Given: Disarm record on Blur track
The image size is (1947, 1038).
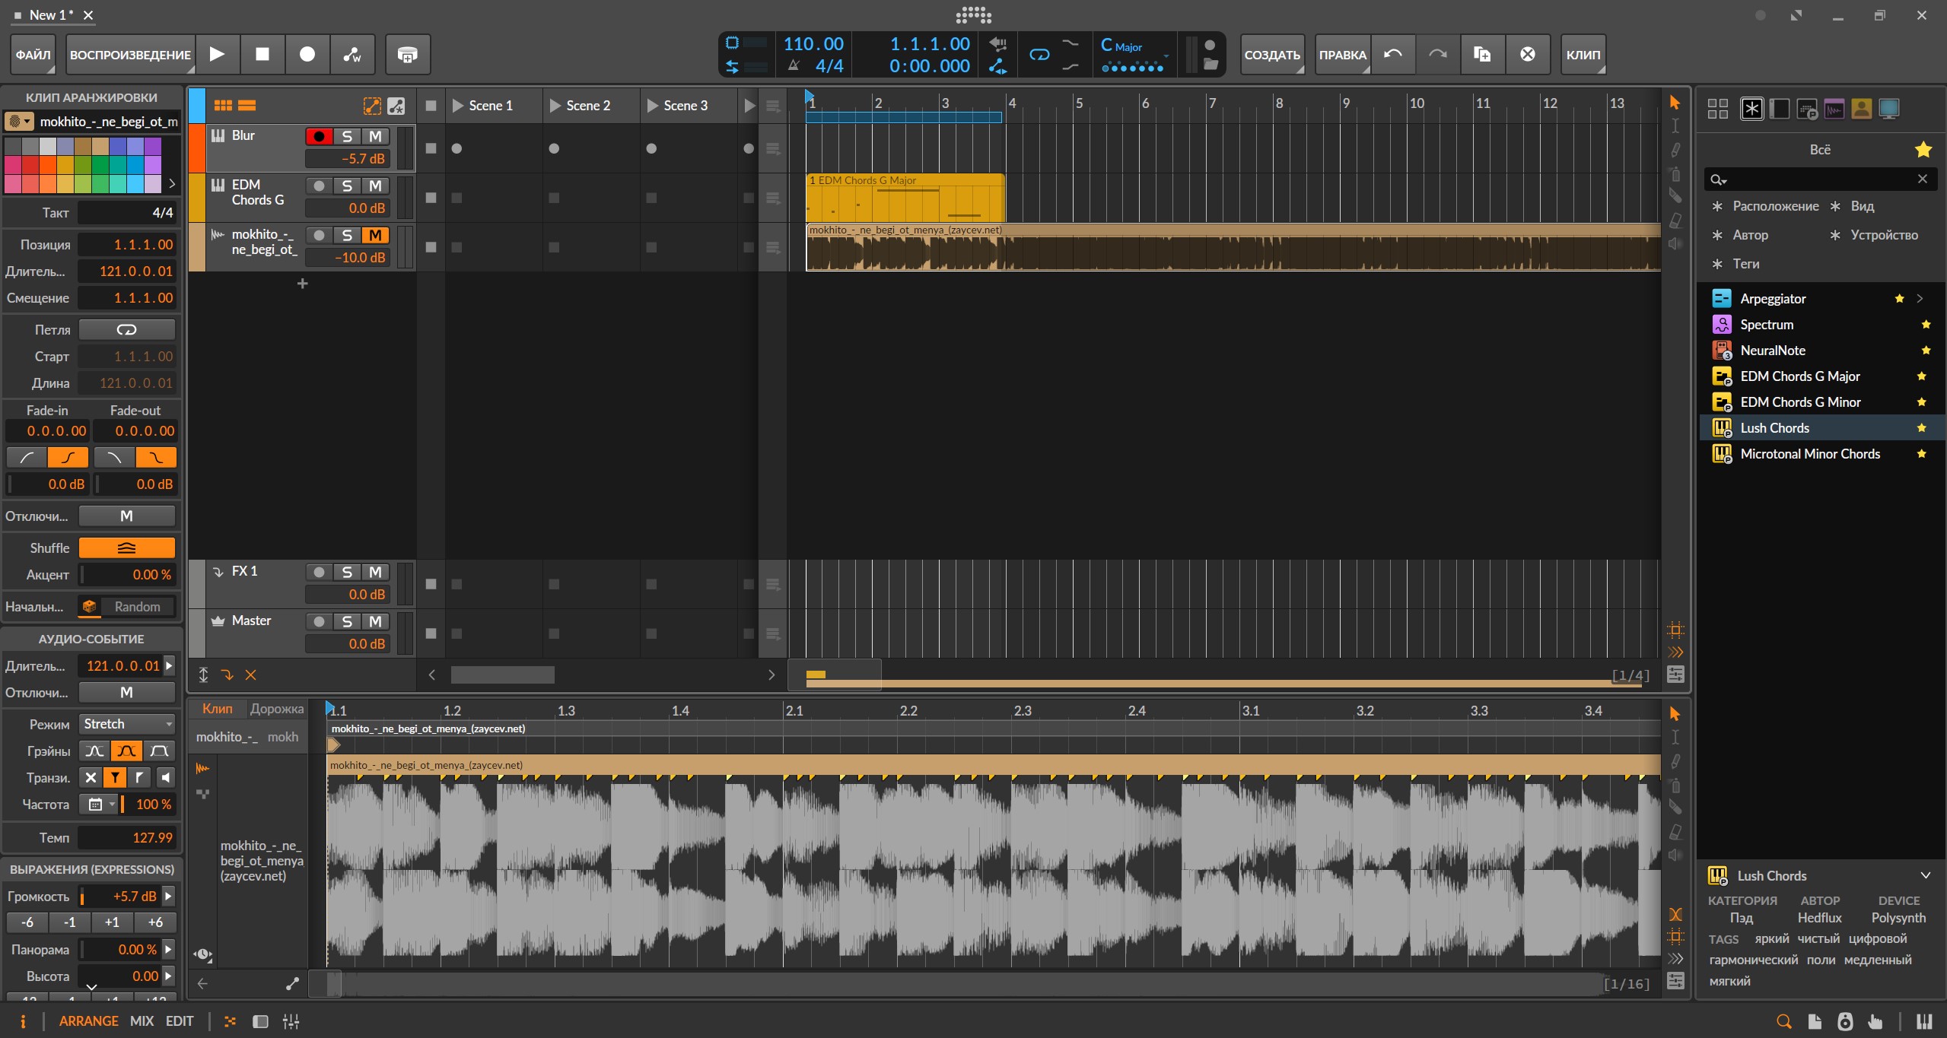Looking at the screenshot, I should click(320, 136).
